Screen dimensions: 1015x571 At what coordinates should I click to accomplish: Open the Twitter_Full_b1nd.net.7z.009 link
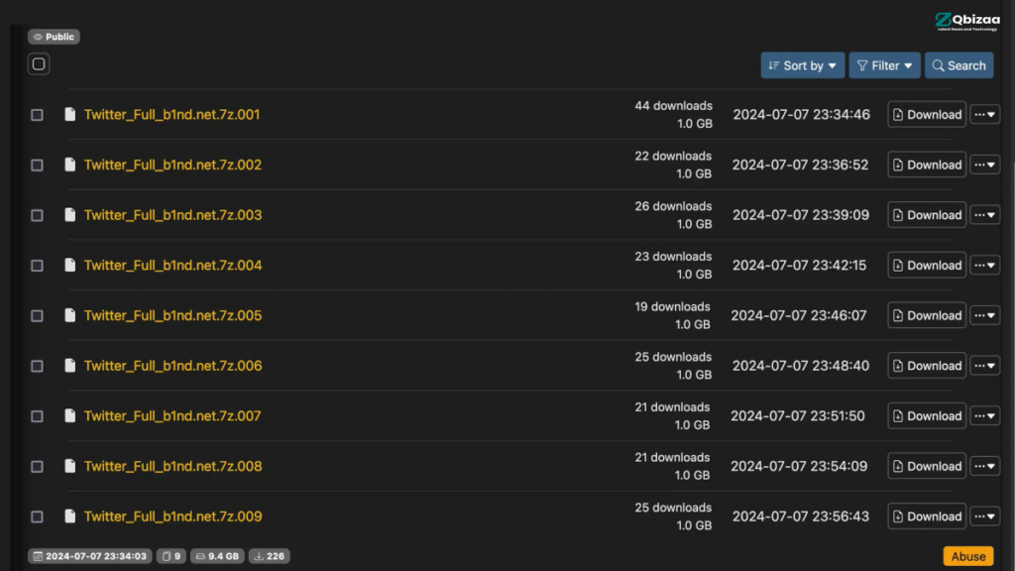tap(172, 515)
